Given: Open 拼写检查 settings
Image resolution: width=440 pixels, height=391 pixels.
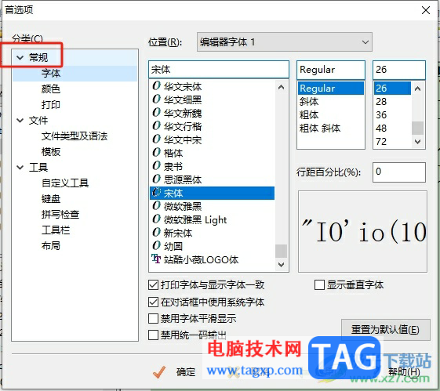Looking at the screenshot, I should pos(60,215).
